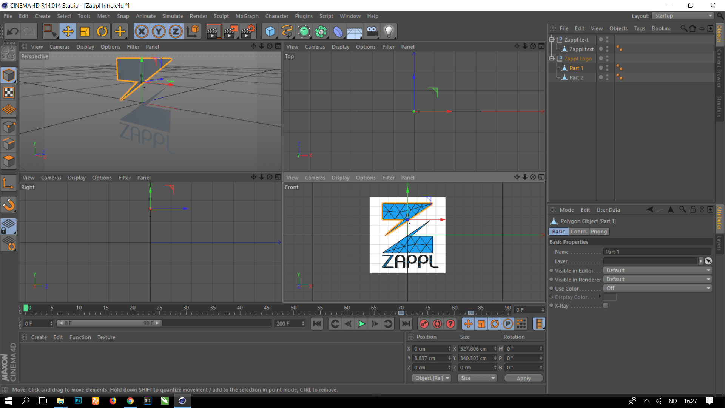Expand Layer field arrow
The height and width of the screenshot is (408, 725).
(701, 261)
